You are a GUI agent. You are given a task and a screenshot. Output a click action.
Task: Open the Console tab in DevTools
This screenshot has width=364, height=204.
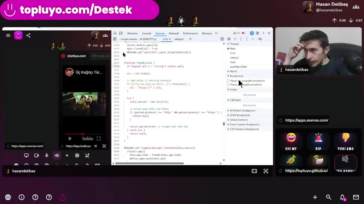point(146,33)
